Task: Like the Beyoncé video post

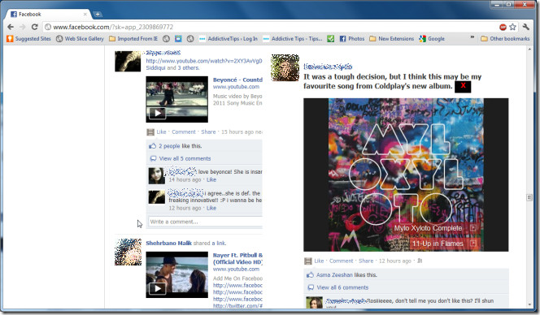Action: point(161,132)
